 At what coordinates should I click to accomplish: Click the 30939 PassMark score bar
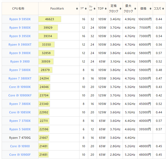point(46,61)
